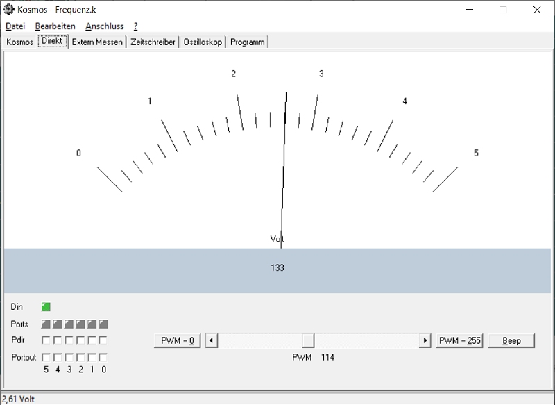Switch to the Oszilloskop tab

[203, 42]
